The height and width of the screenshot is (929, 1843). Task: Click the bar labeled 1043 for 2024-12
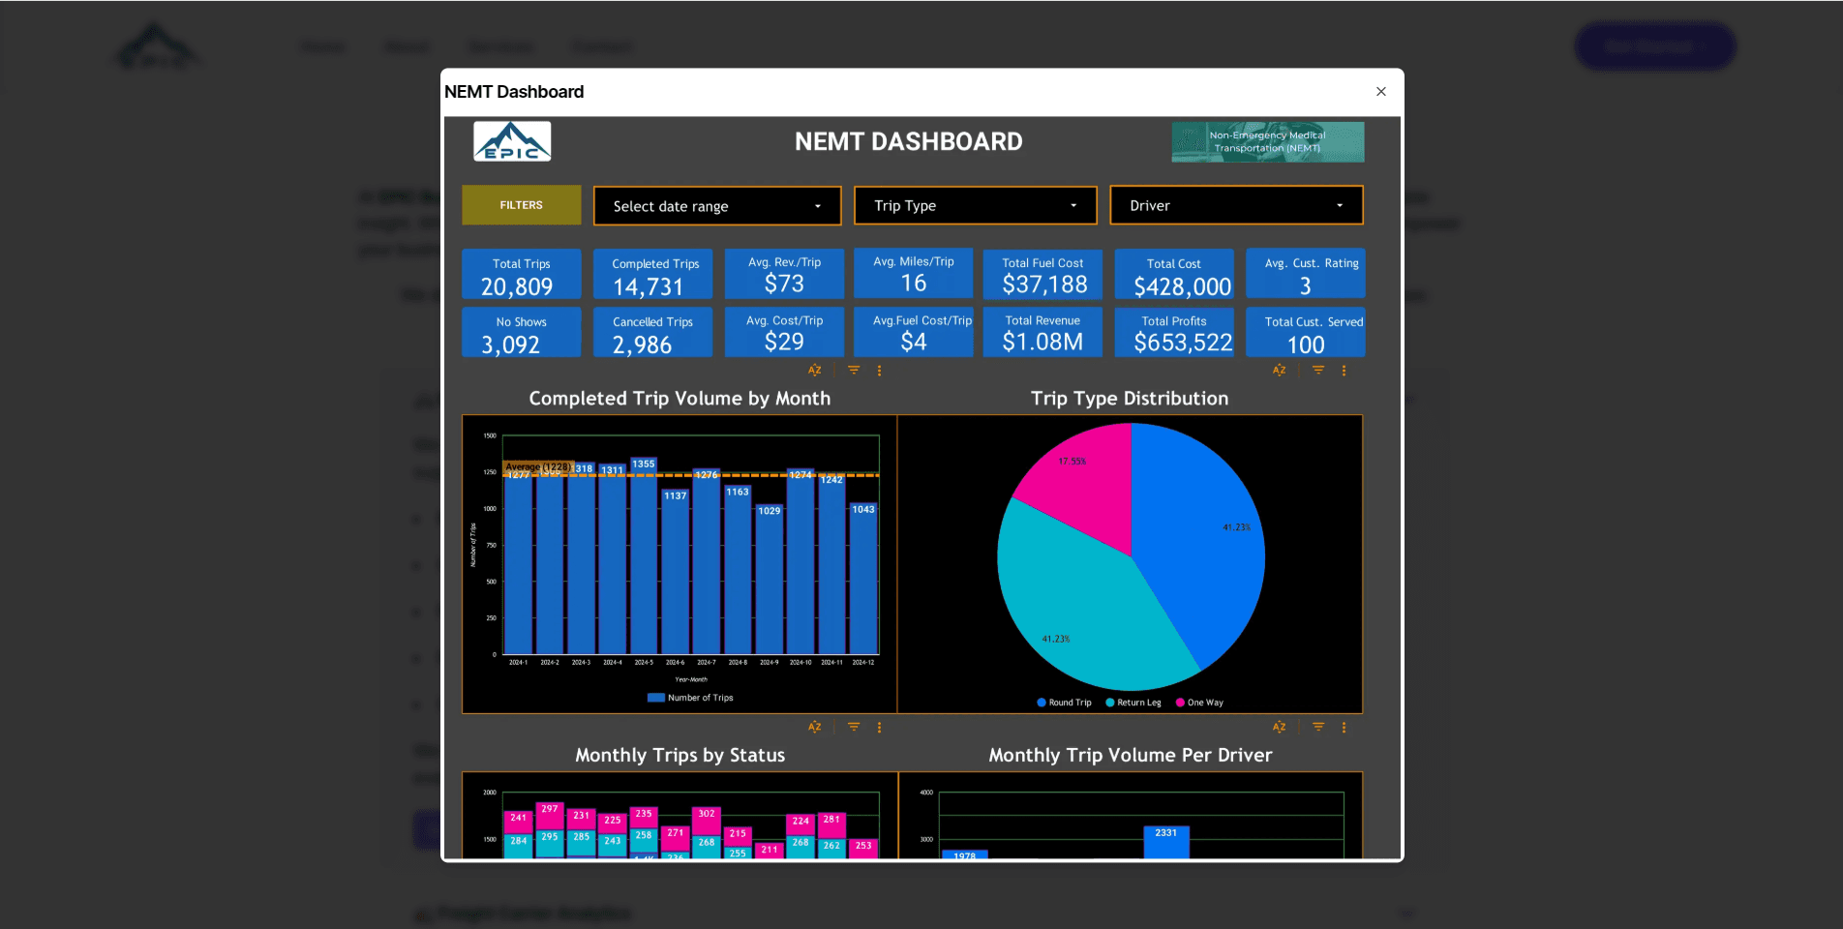(x=863, y=578)
